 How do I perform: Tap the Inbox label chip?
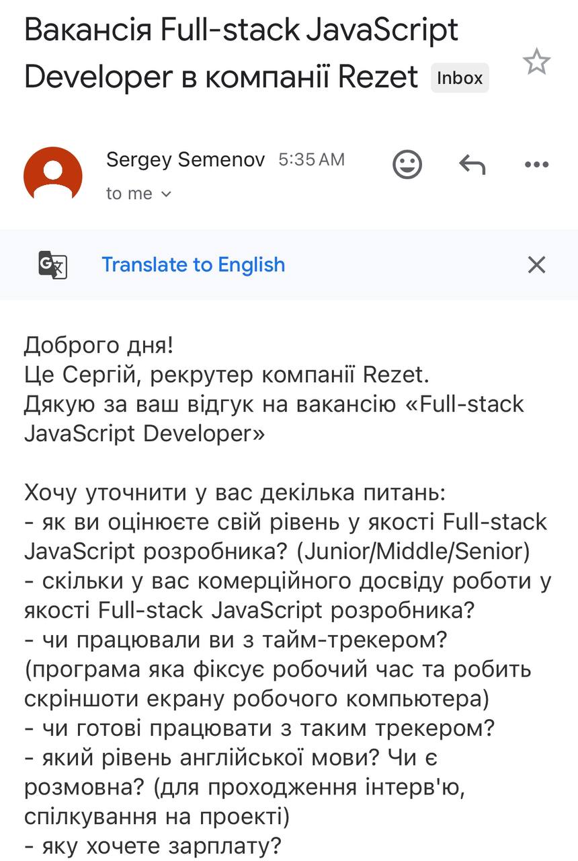pos(460,78)
